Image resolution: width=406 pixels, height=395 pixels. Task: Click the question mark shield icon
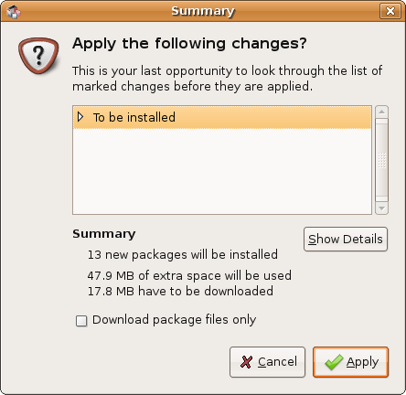click(38, 56)
